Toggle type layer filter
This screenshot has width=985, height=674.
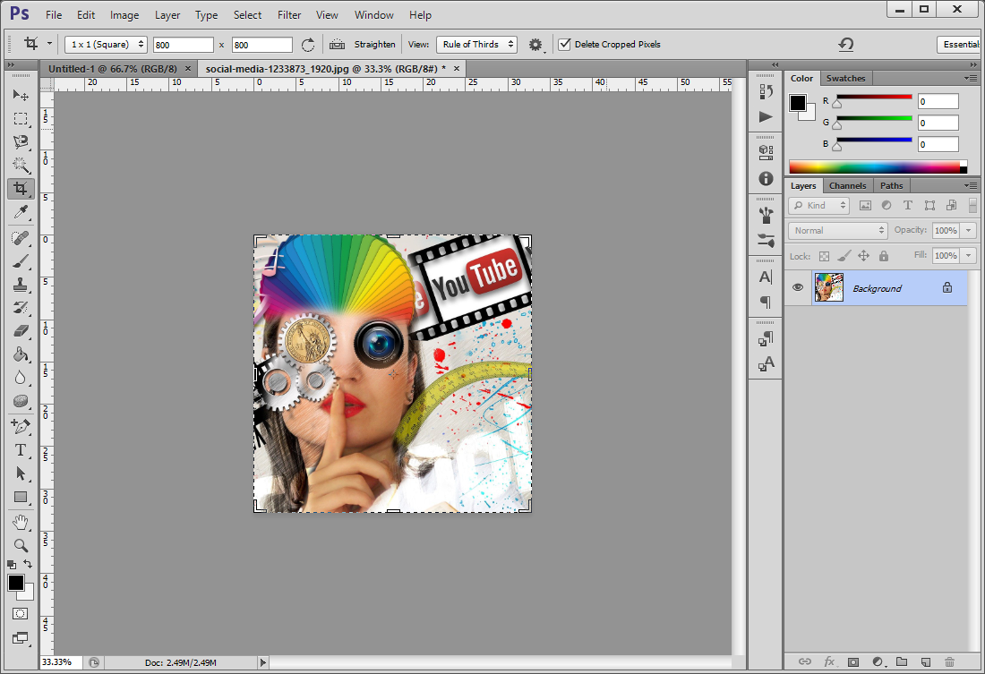tap(908, 205)
